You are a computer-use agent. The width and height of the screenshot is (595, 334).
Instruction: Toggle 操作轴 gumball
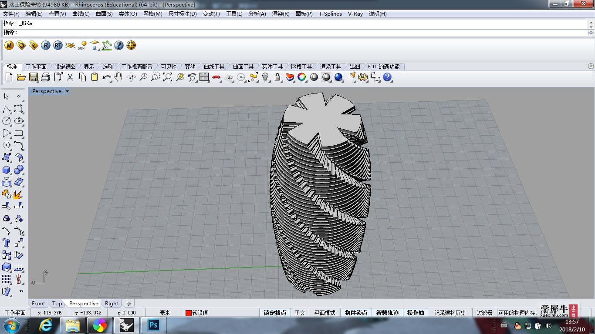416,313
